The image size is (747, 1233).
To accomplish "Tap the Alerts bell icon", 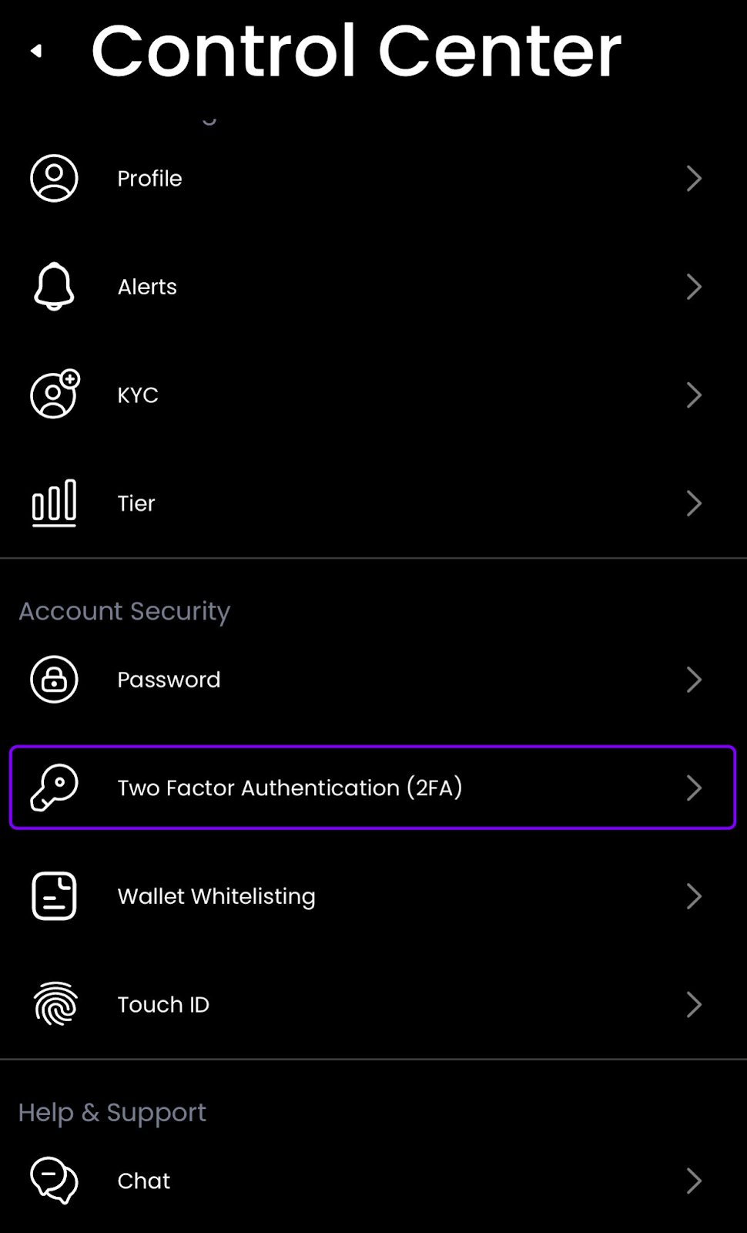I will 54,287.
